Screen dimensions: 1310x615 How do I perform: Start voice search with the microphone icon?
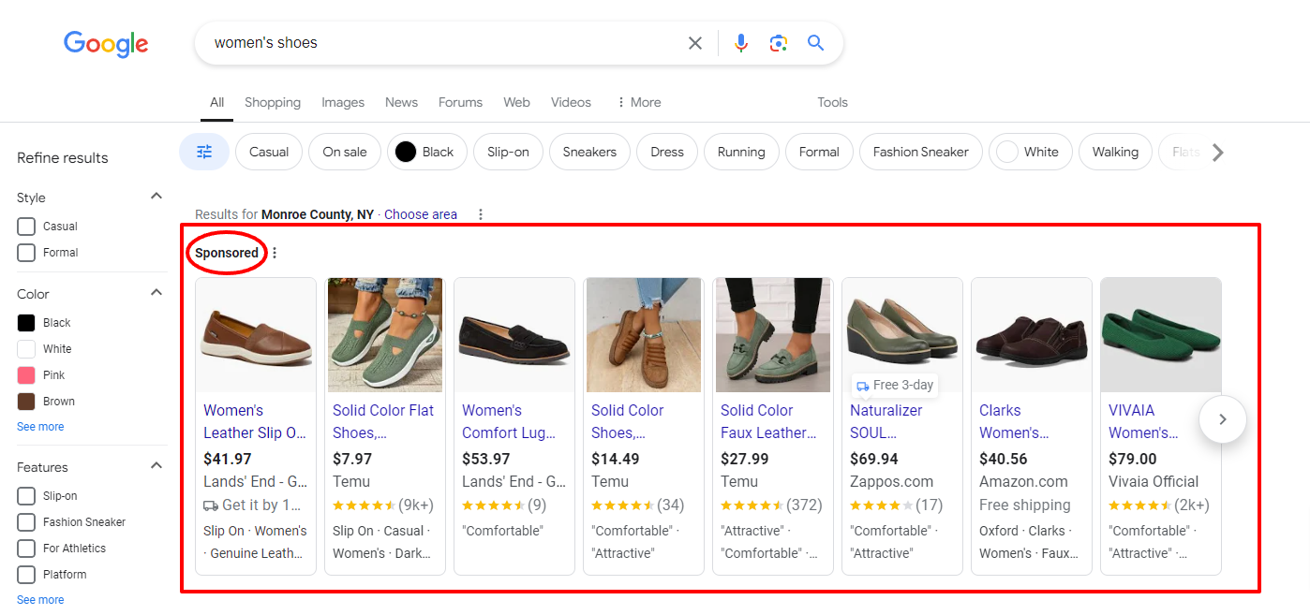(741, 43)
